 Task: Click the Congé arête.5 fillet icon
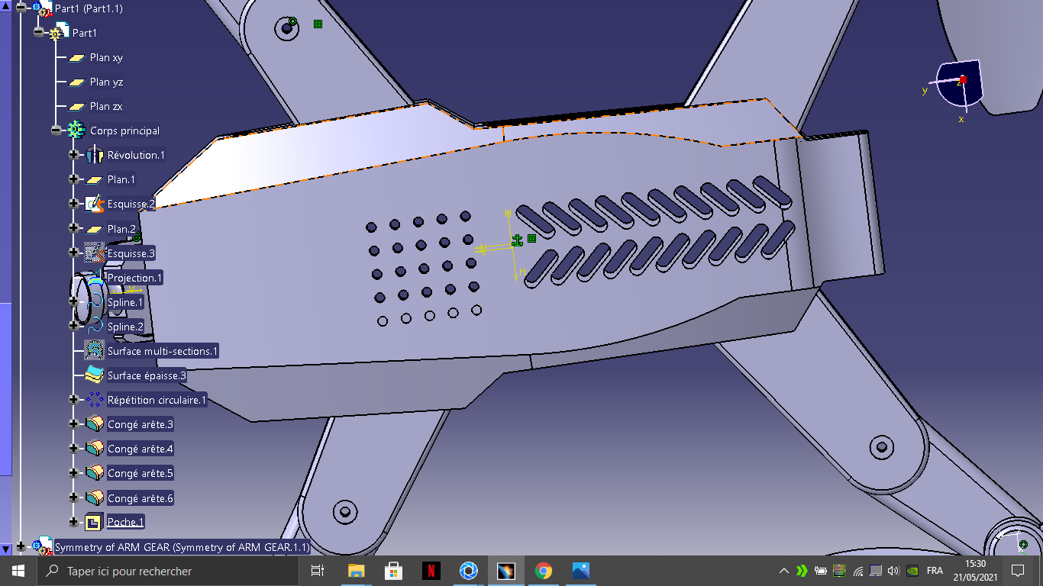coord(95,472)
